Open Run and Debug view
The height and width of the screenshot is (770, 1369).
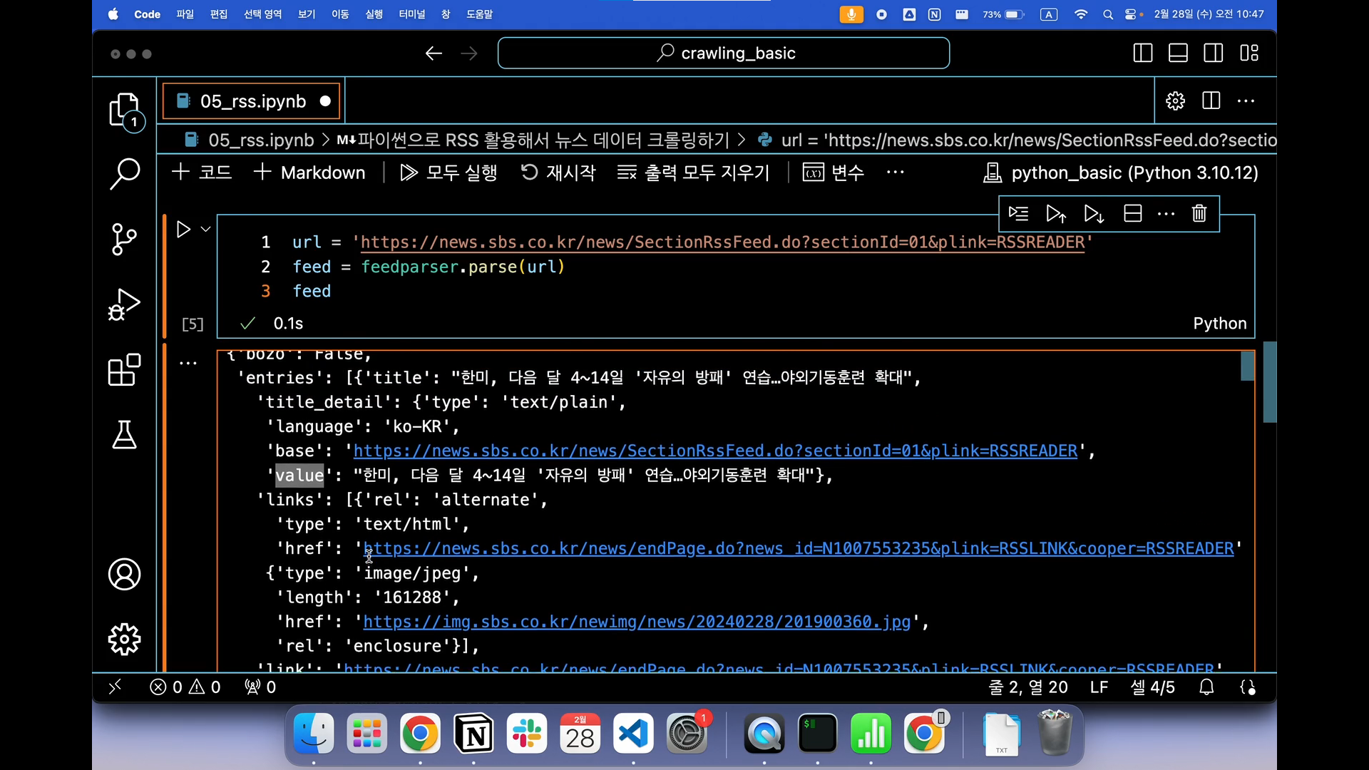click(124, 304)
